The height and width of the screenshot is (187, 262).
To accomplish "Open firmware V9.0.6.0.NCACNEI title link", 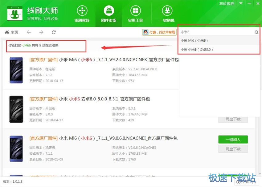I will coord(103,138).
